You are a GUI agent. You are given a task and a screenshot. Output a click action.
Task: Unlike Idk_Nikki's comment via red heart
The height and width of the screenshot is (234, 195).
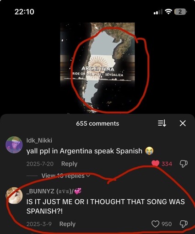[x=155, y=164]
